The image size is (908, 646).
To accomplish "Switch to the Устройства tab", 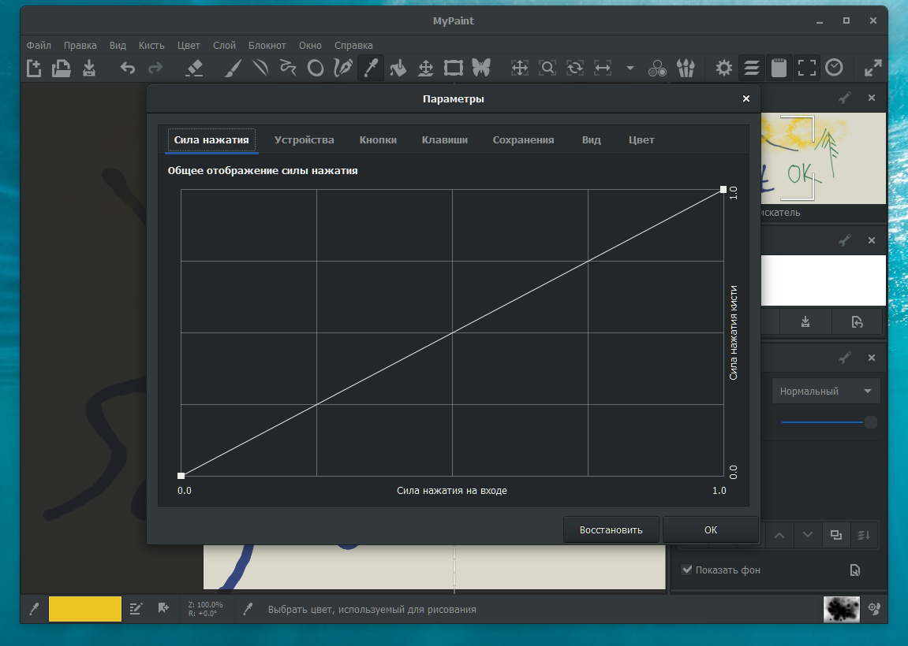I will 304,140.
